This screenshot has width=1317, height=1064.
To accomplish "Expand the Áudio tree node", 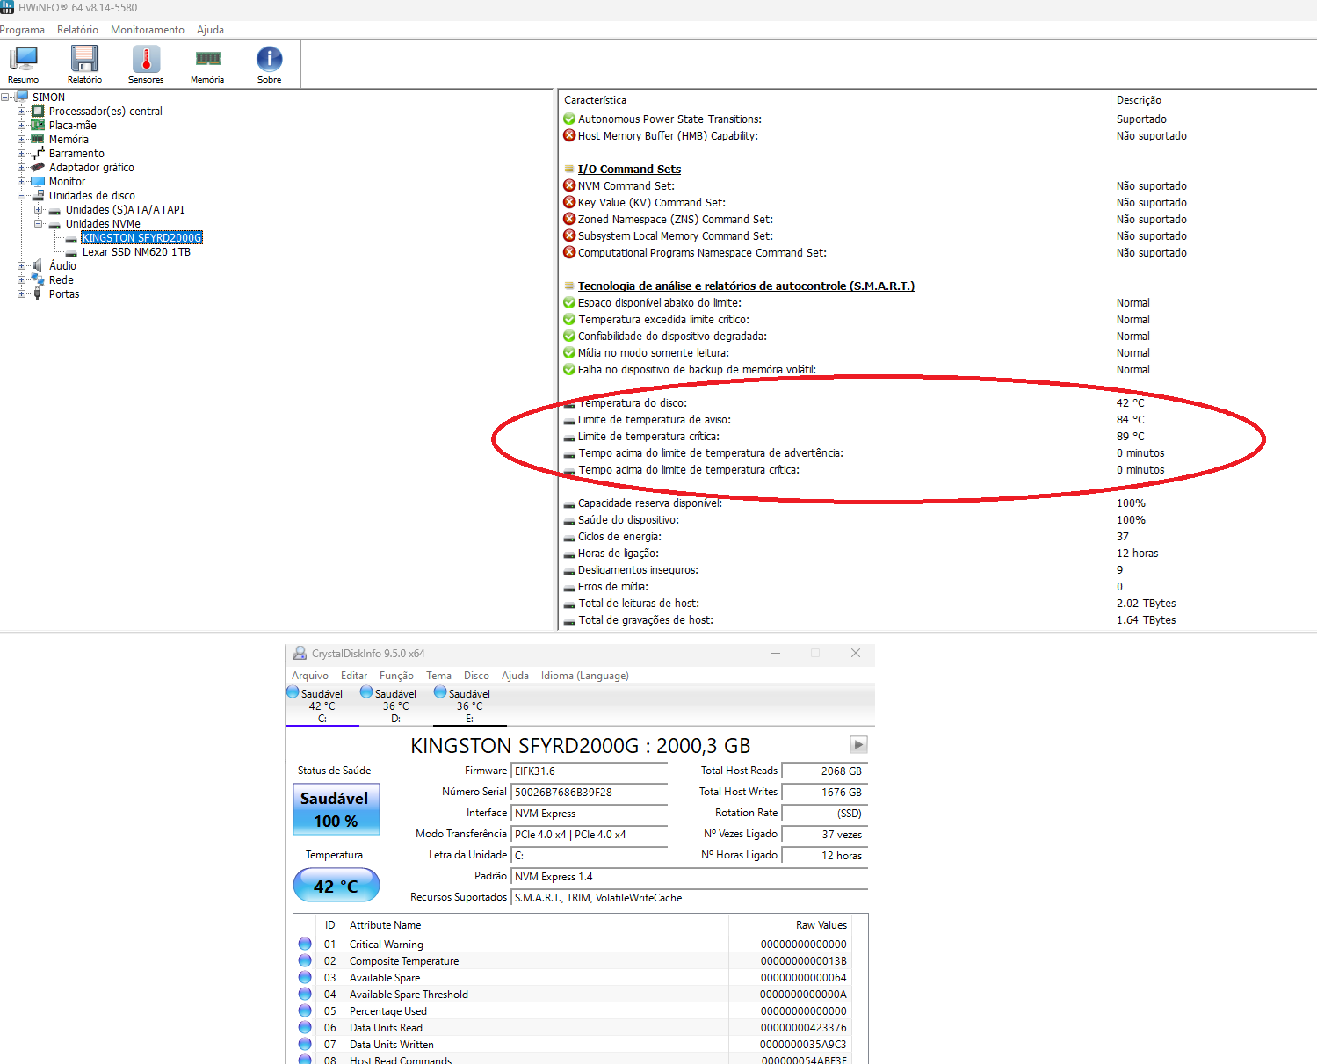I will [22, 266].
